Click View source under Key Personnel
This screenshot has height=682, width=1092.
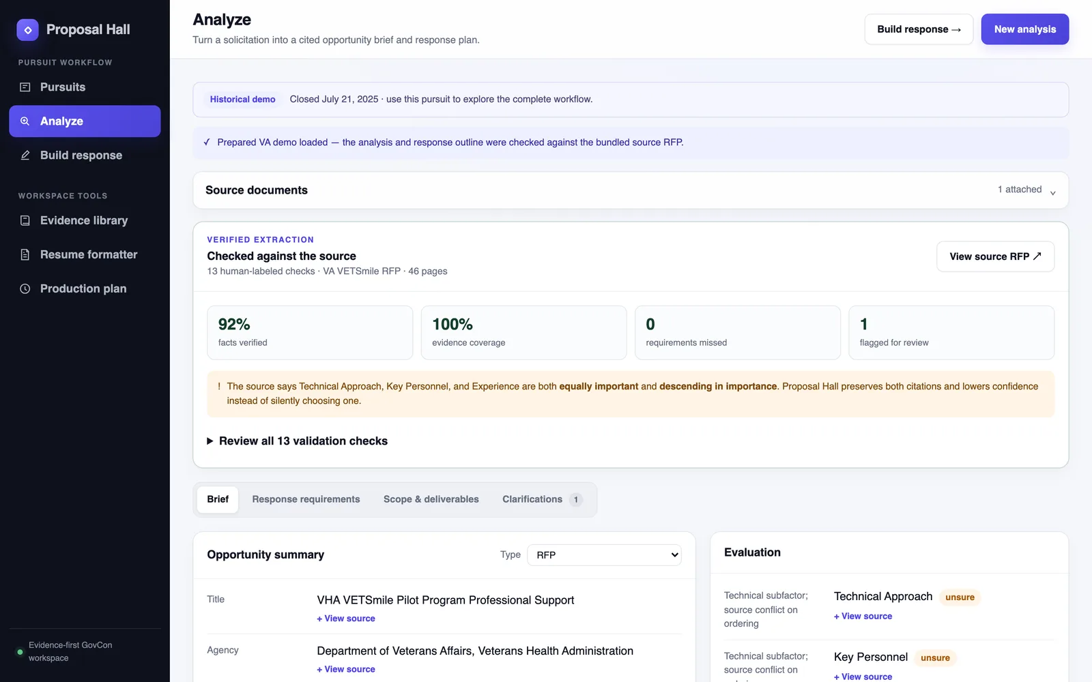click(863, 677)
